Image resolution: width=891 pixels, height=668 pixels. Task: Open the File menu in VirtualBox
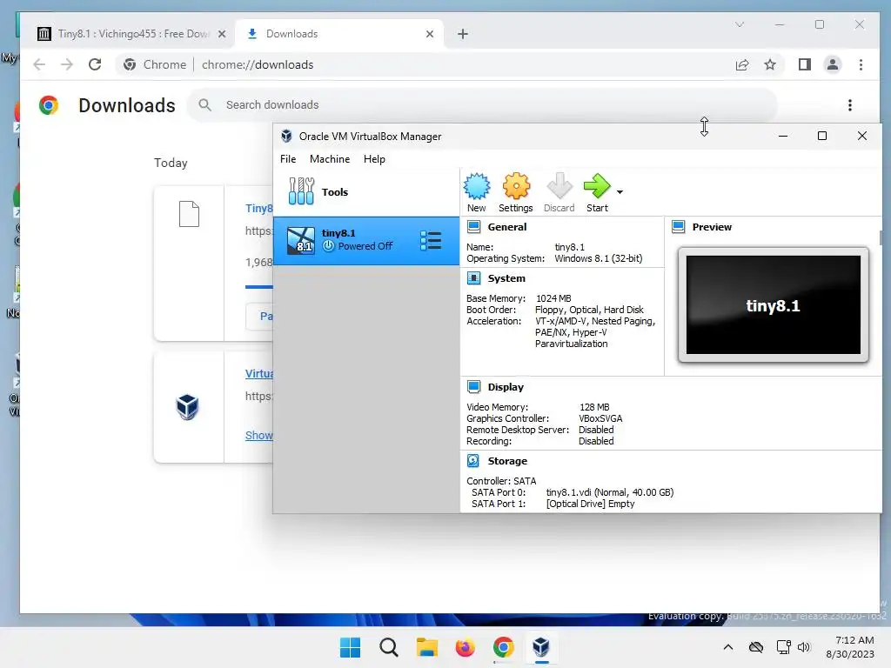288,159
